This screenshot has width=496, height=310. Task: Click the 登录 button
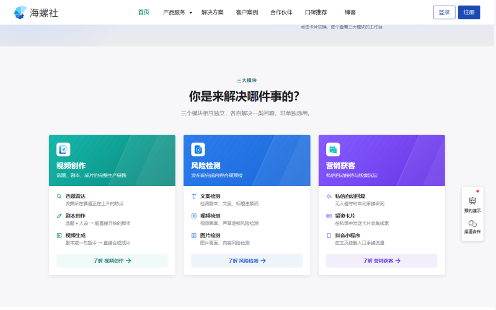tap(444, 12)
